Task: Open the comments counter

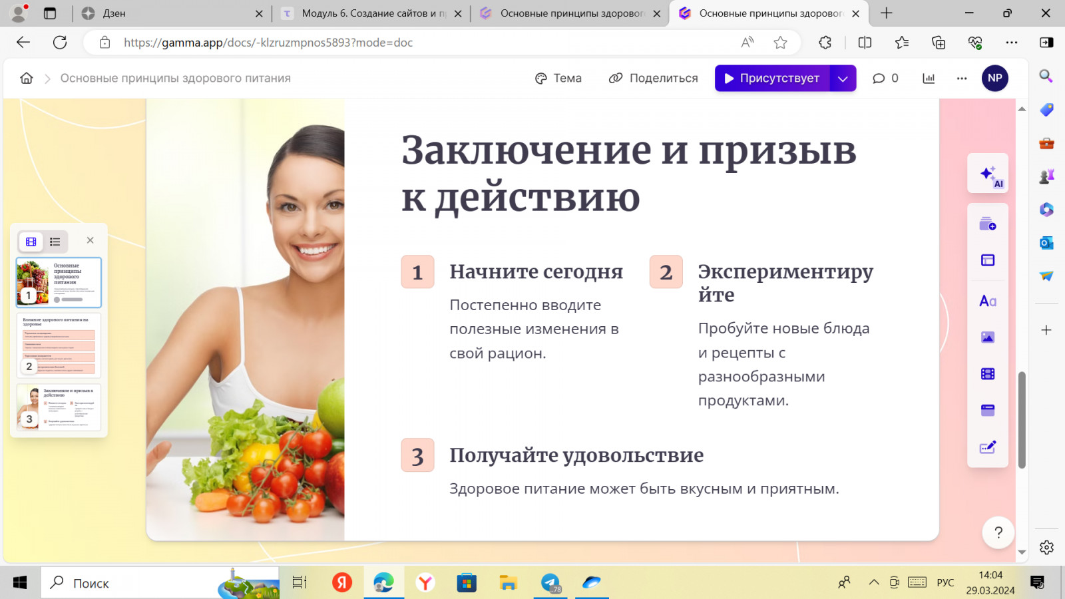Action: click(885, 78)
